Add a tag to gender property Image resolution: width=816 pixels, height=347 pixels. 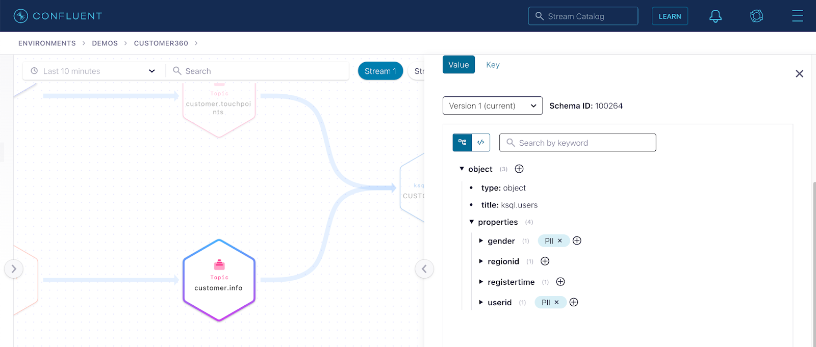tap(577, 241)
